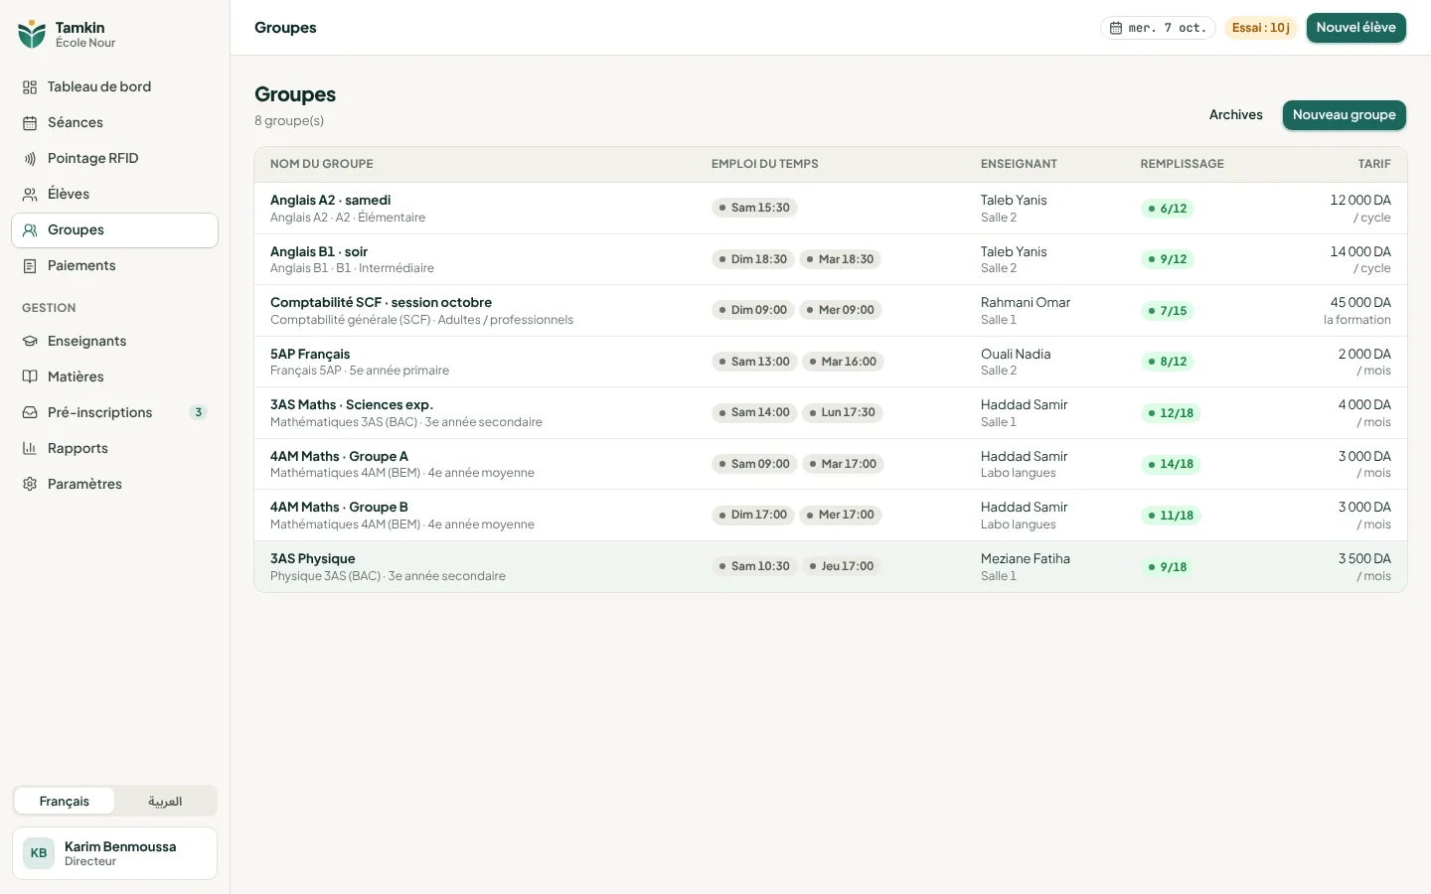The height and width of the screenshot is (894, 1431).
Task: Click the Rapports bar chart icon
Action: (30, 449)
